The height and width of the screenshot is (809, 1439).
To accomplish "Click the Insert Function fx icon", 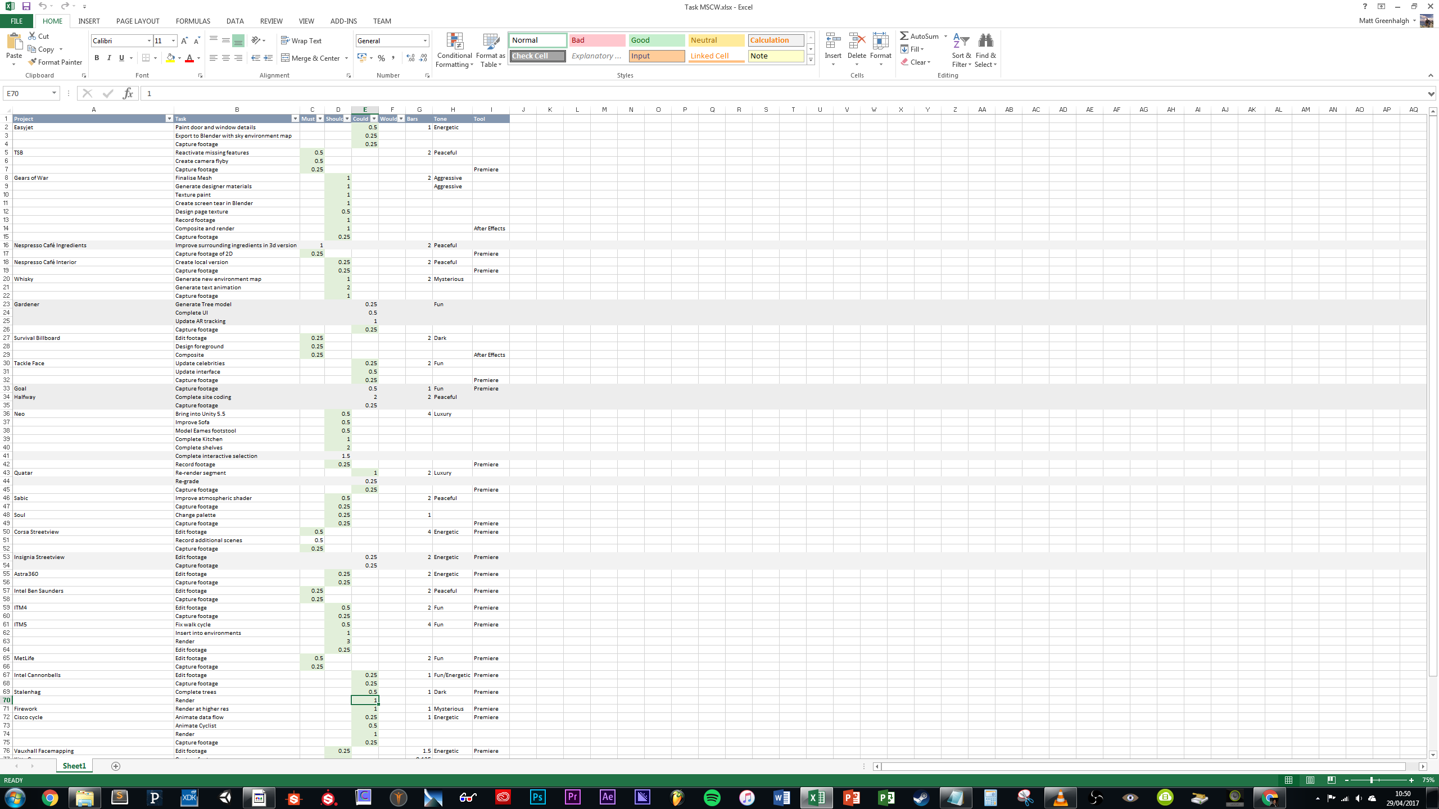I will pyautogui.click(x=128, y=93).
